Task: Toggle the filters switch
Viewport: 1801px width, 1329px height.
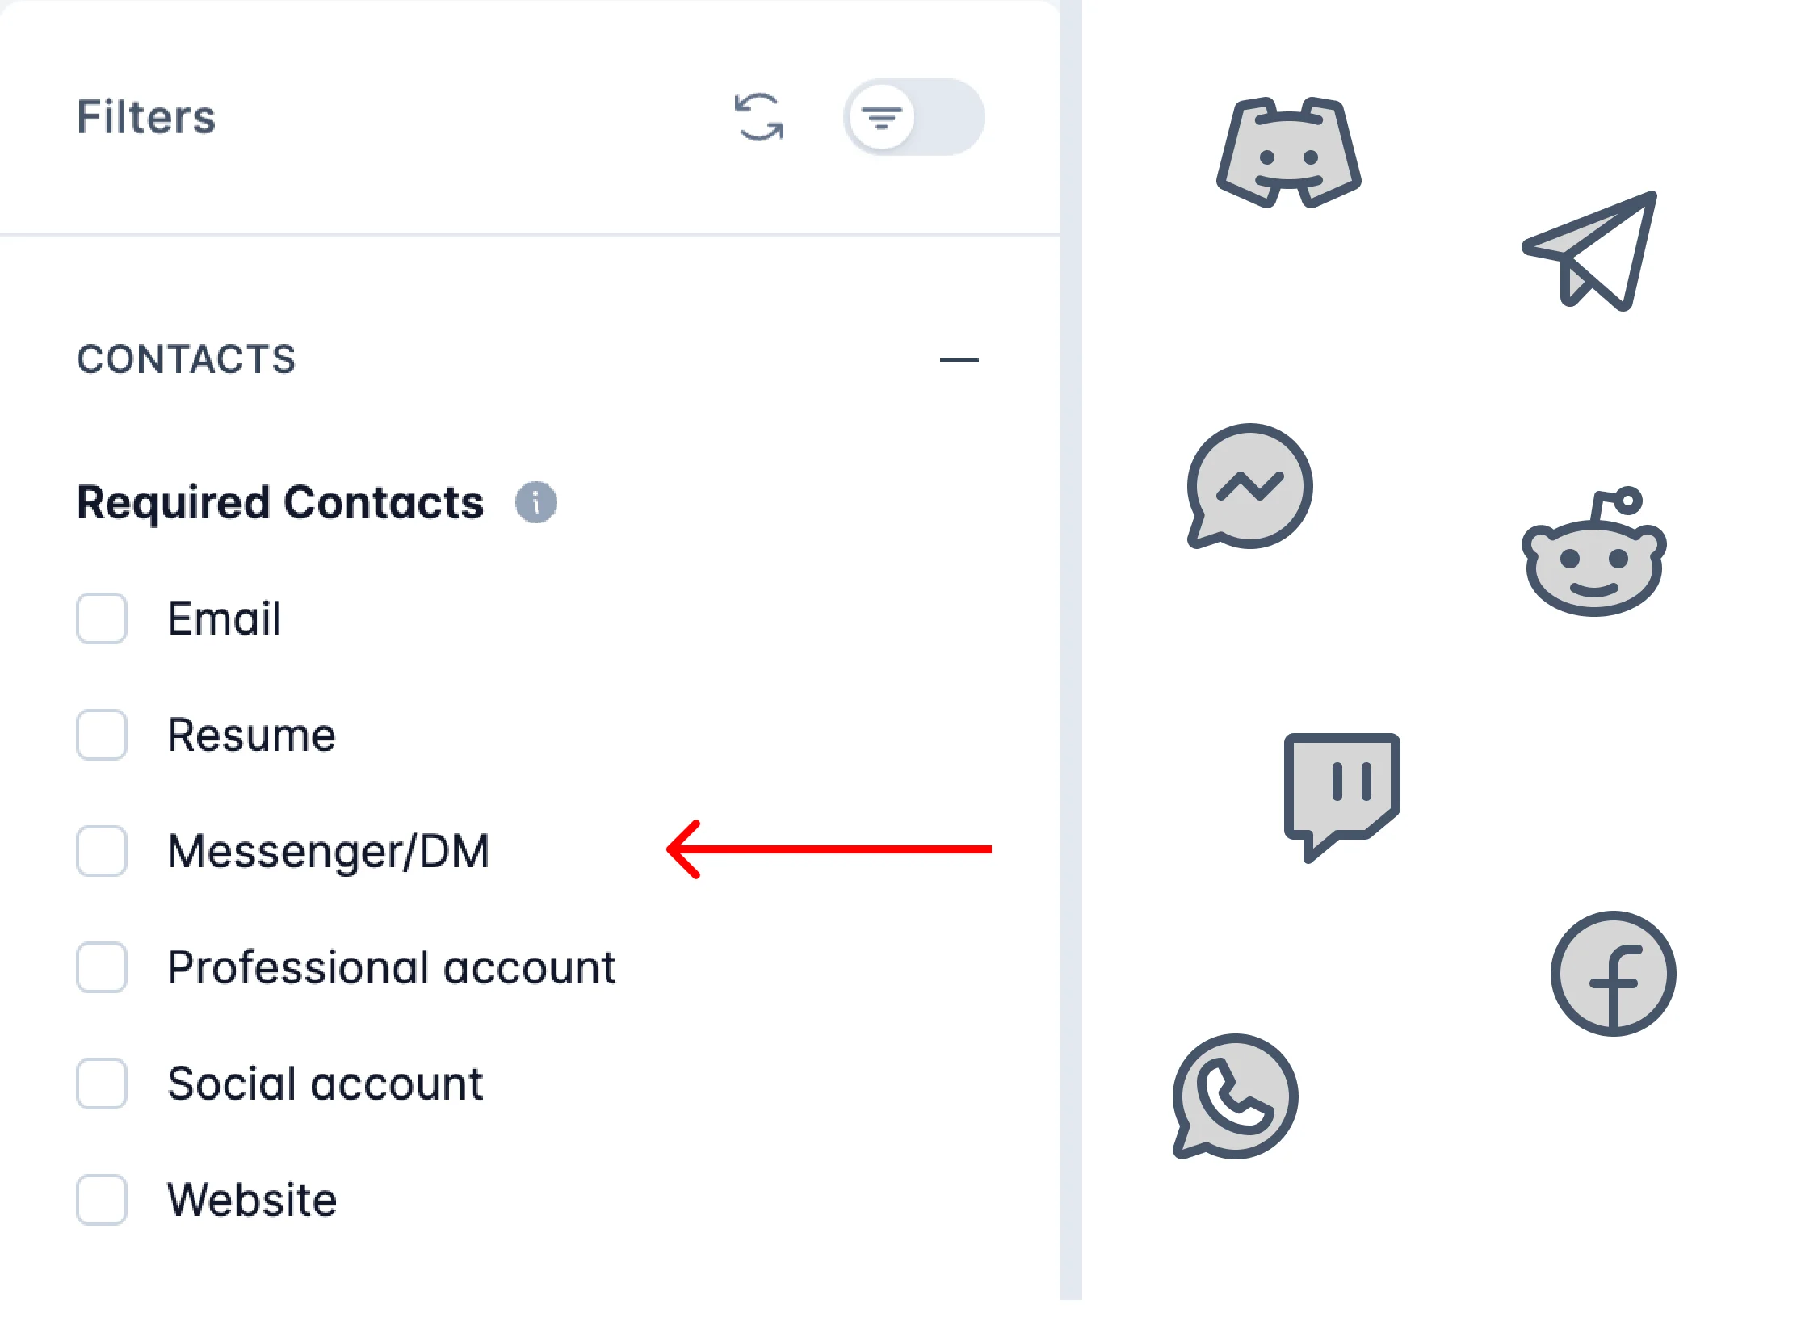Action: (x=914, y=118)
